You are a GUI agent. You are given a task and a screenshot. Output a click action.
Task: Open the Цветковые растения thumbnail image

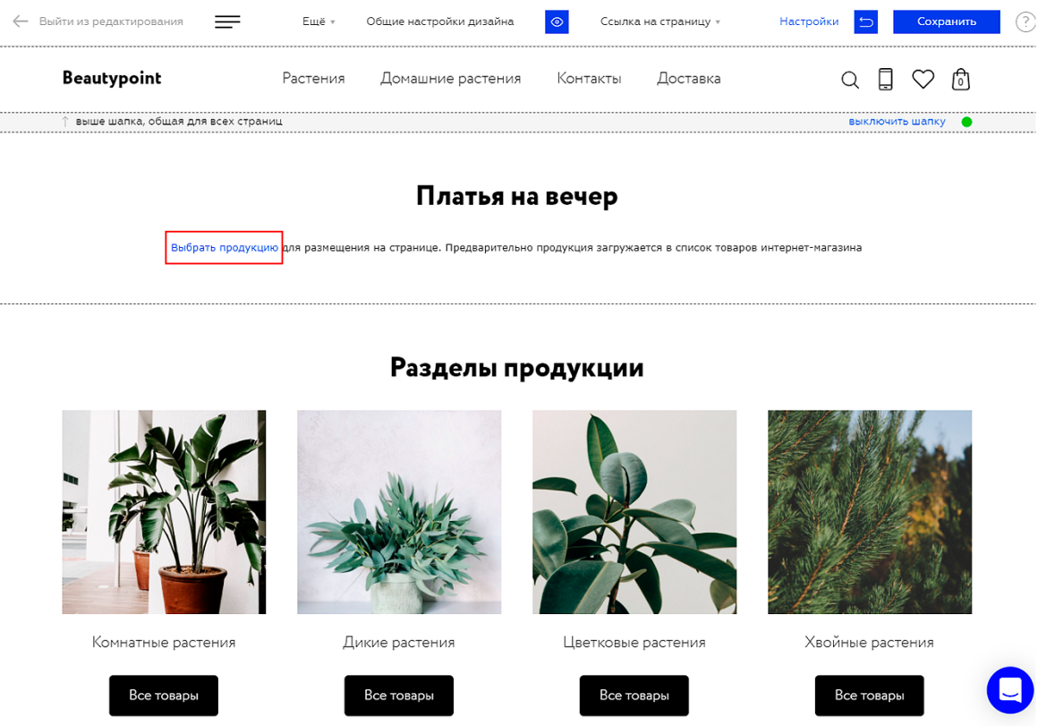coord(634,512)
